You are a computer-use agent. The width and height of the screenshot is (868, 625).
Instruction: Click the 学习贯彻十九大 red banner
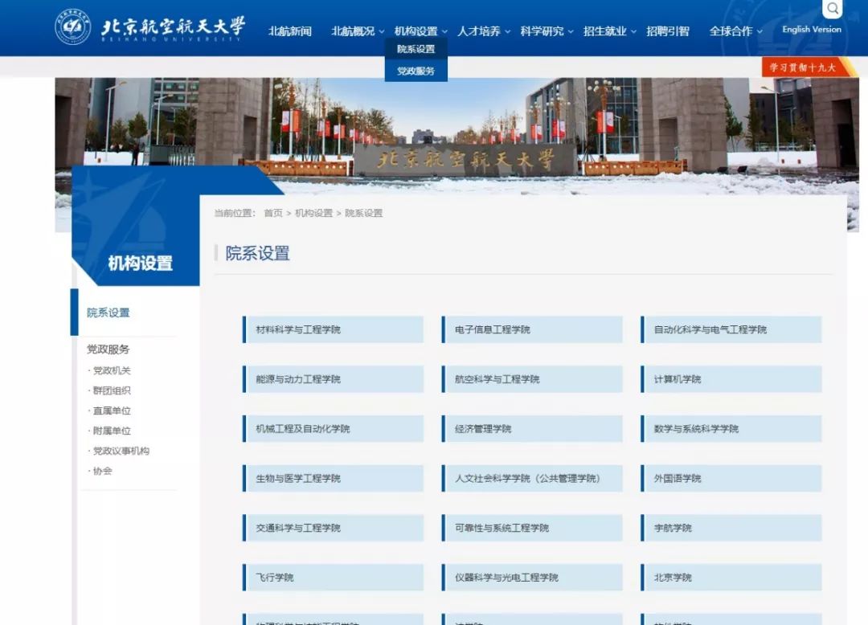click(x=805, y=67)
